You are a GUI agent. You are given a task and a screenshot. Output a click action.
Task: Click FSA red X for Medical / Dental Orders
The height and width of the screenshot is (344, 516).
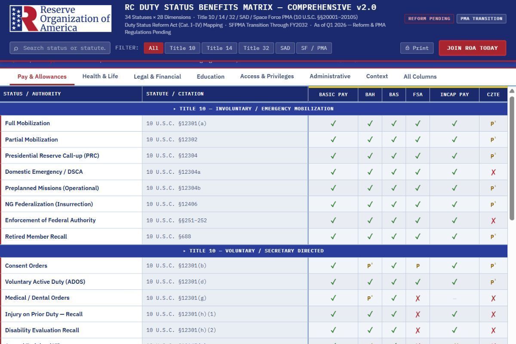click(x=418, y=298)
